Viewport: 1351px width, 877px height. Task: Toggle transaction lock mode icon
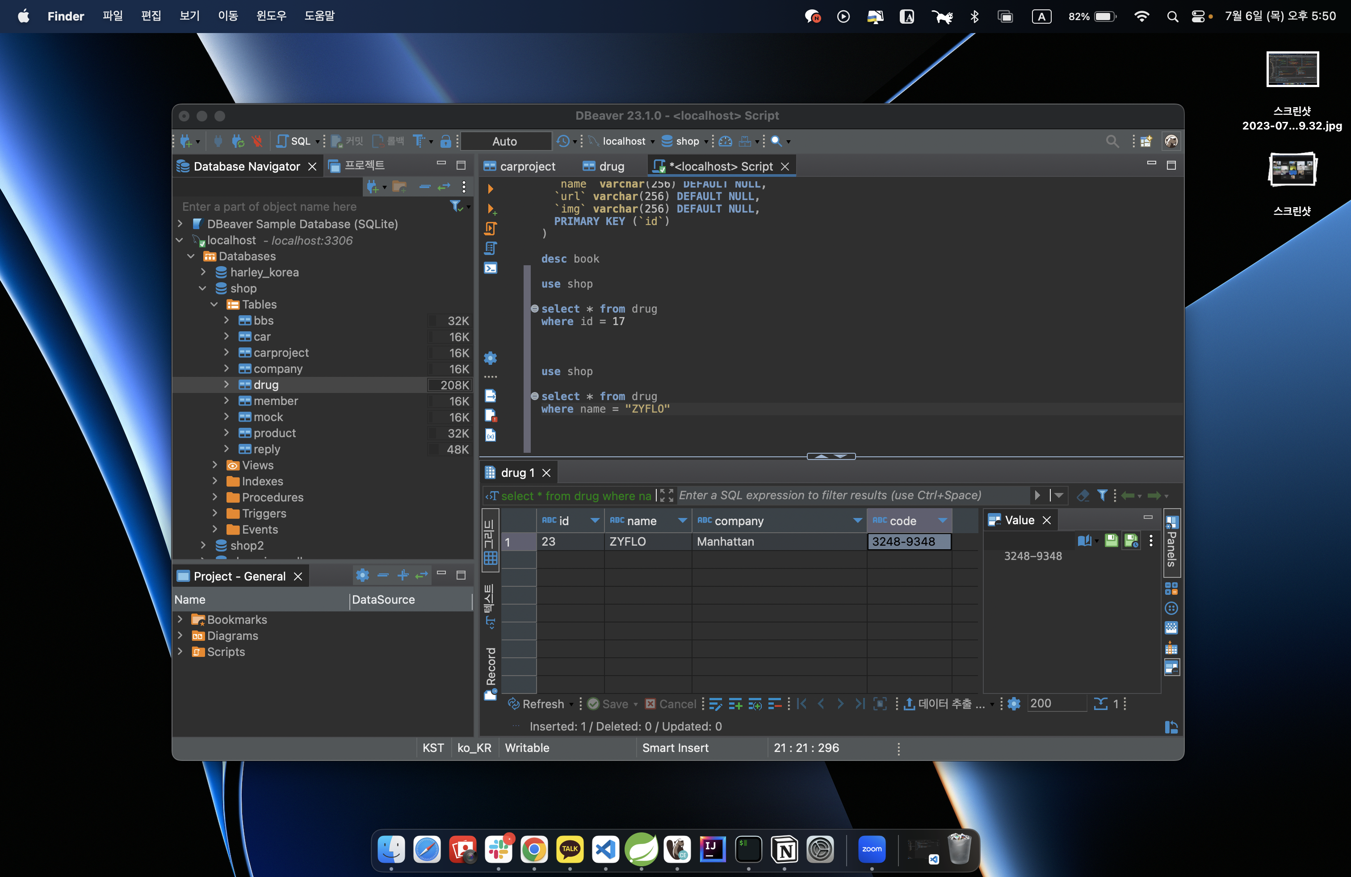[x=445, y=141]
